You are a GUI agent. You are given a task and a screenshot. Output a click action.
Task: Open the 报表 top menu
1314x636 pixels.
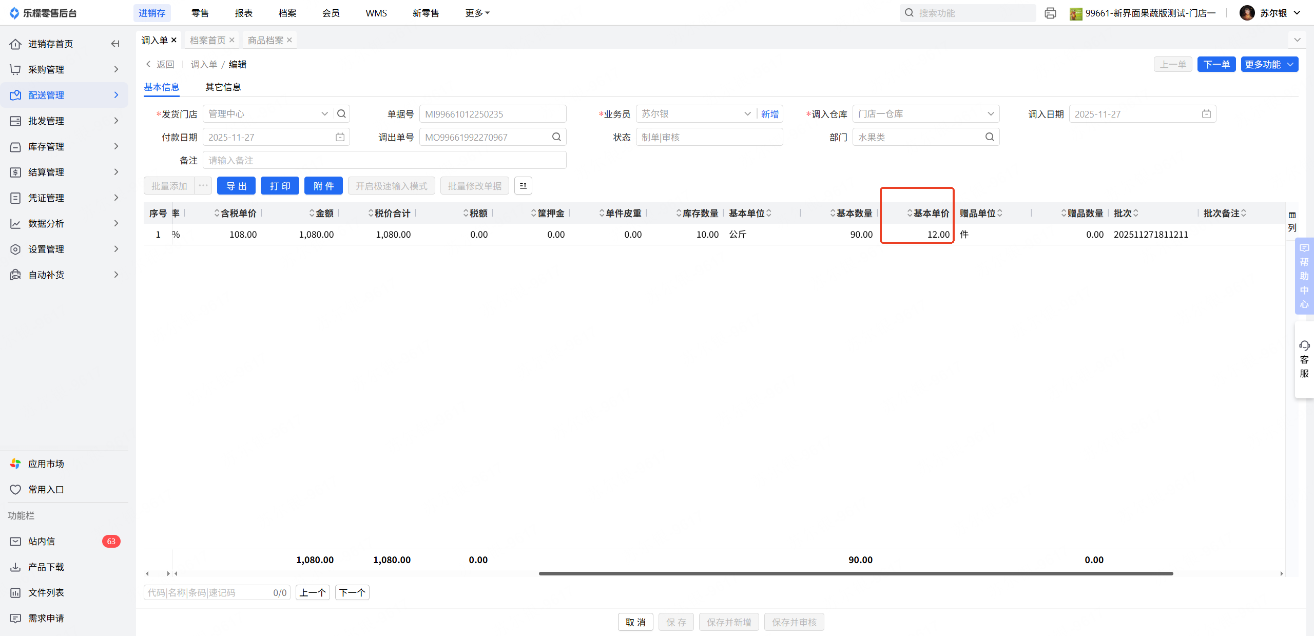pyautogui.click(x=243, y=13)
